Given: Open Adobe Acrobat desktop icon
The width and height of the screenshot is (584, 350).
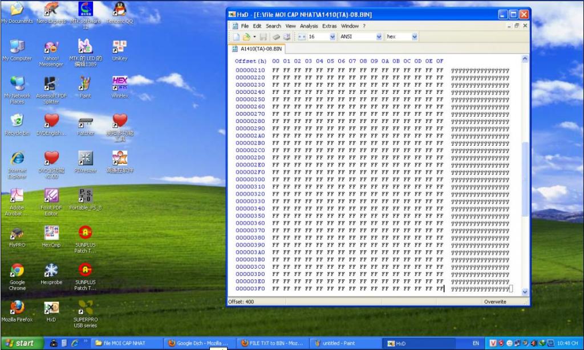Looking at the screenshot, I should click(17, 202).
